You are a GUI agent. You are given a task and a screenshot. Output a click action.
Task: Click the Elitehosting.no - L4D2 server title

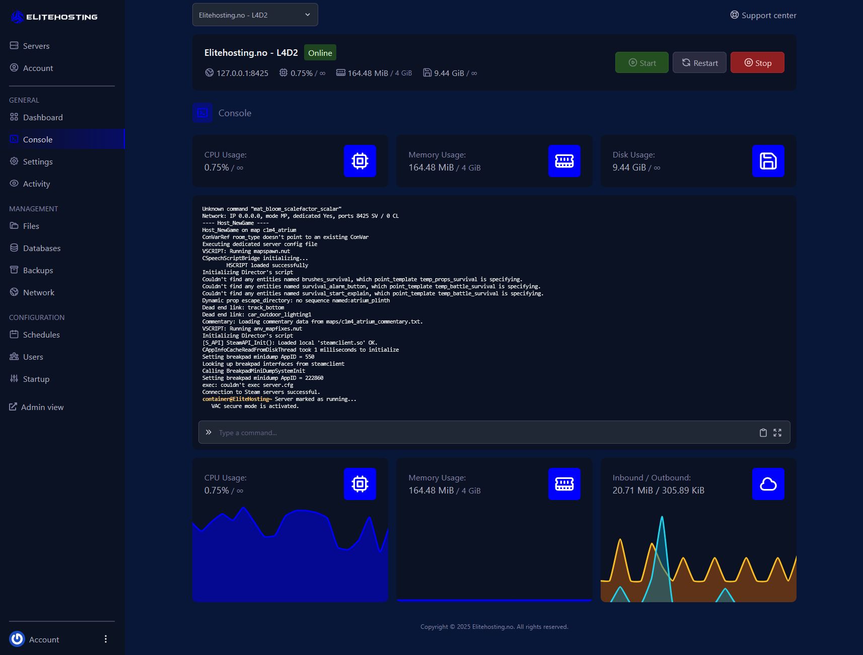(251, 53)
